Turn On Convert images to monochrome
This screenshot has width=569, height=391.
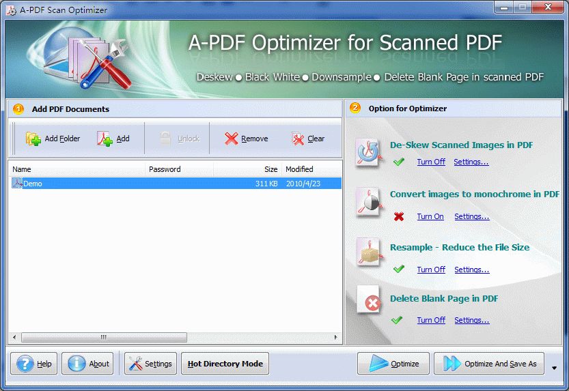point(430,216)
